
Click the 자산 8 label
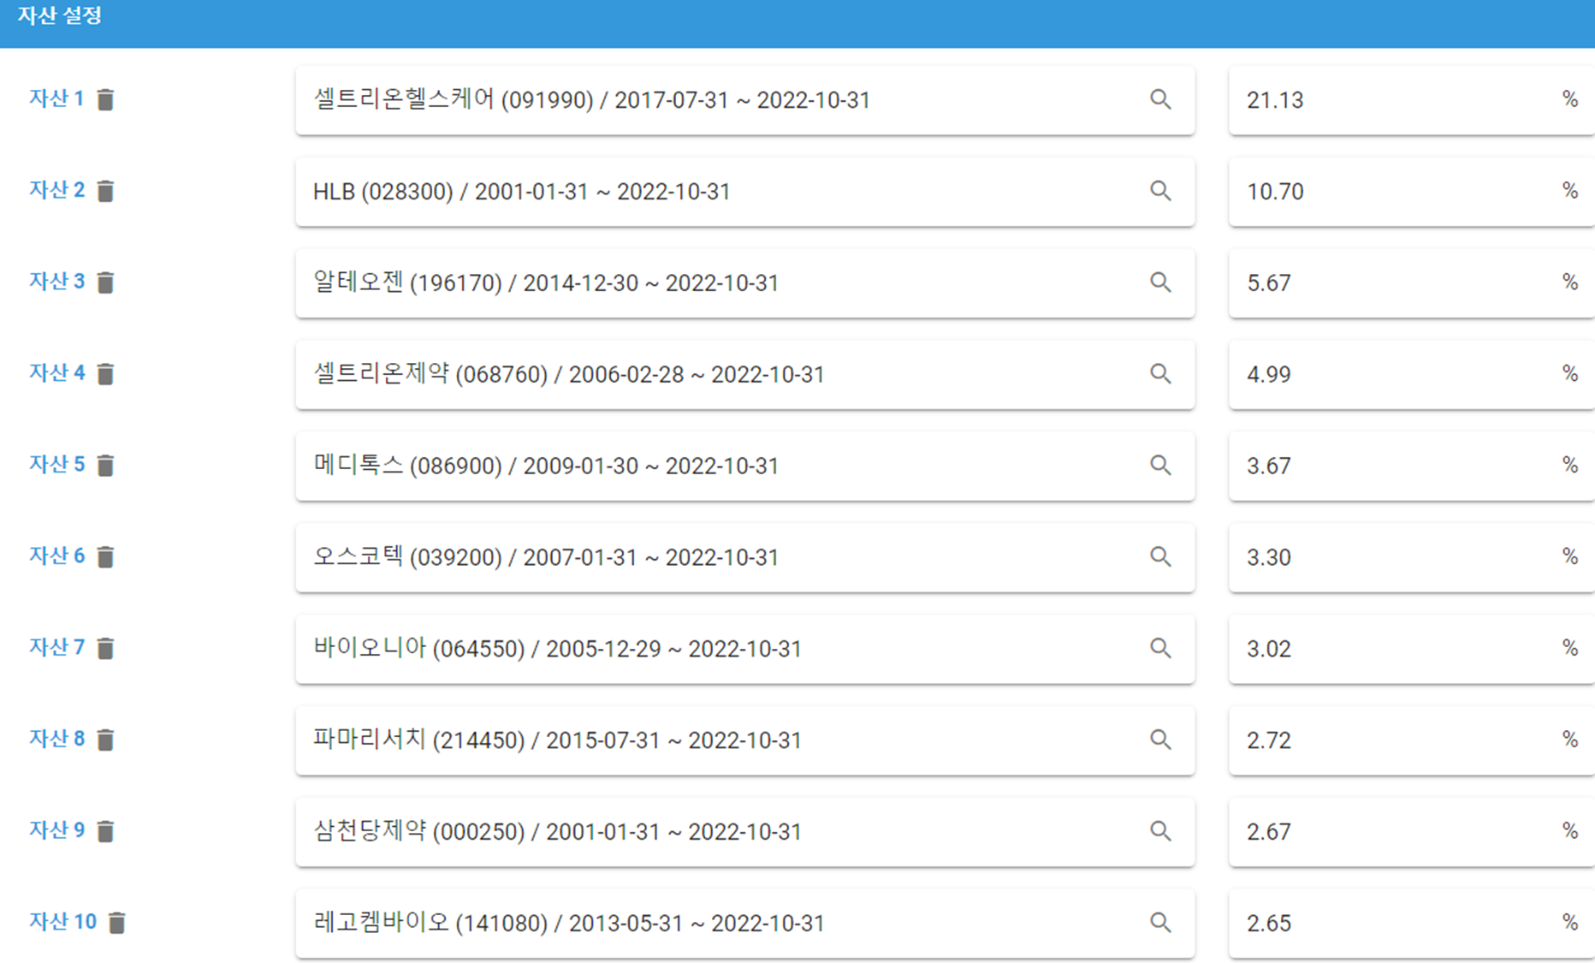pos(56,739)
